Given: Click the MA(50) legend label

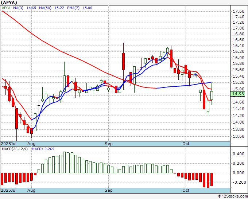Looking at the screenshot, I should pyautogui.click(x=45, y=8).
